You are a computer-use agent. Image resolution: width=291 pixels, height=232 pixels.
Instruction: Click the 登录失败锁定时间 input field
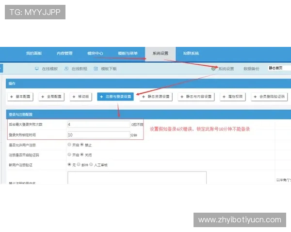click(x=98, y=135)
